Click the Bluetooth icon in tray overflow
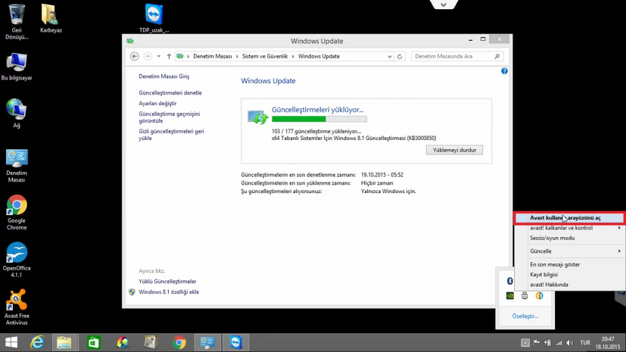 tap(510, 281)
